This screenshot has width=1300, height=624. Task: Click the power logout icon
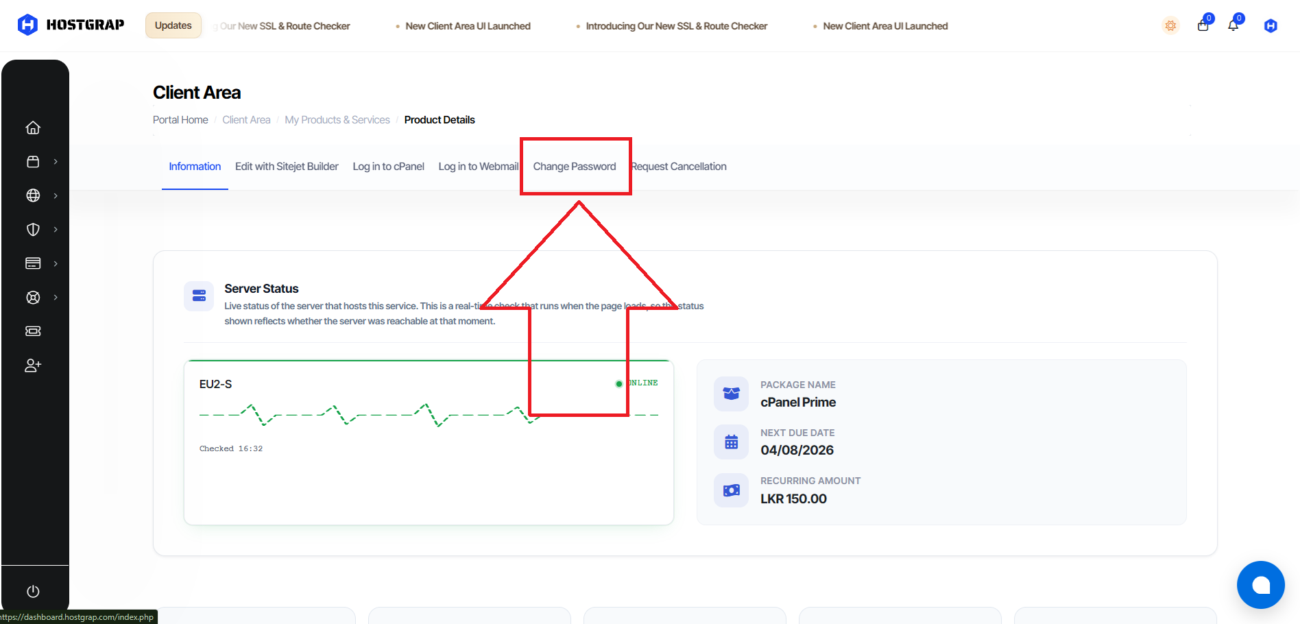pyautogui.click(x=33, y=591)
